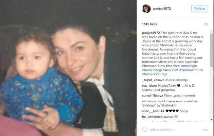The width and height of the screenshot is (214, 136).
Task: Click the comments scrollbar thumb
Action: pyautogui.click(x=212, y=51)
